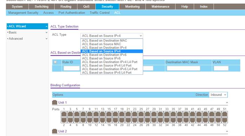Screen dimensions: 245x136
Task: Open the Direction dropdown set to Inbound
Action: point(218,95)
